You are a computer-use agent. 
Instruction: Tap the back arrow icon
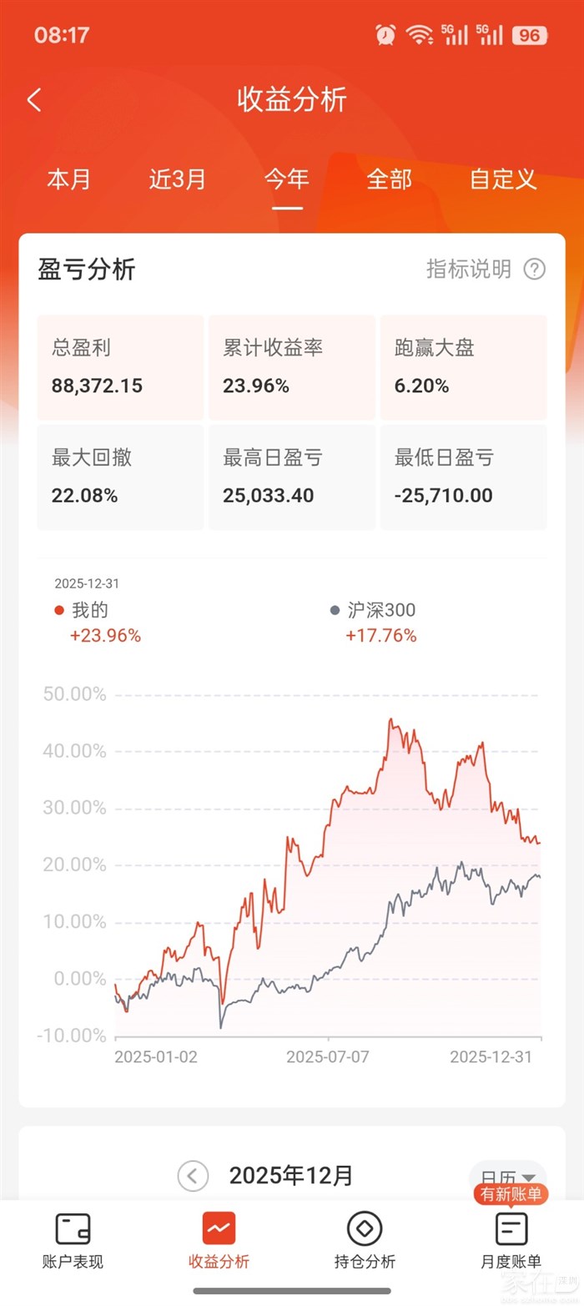(x=33, y=100)
